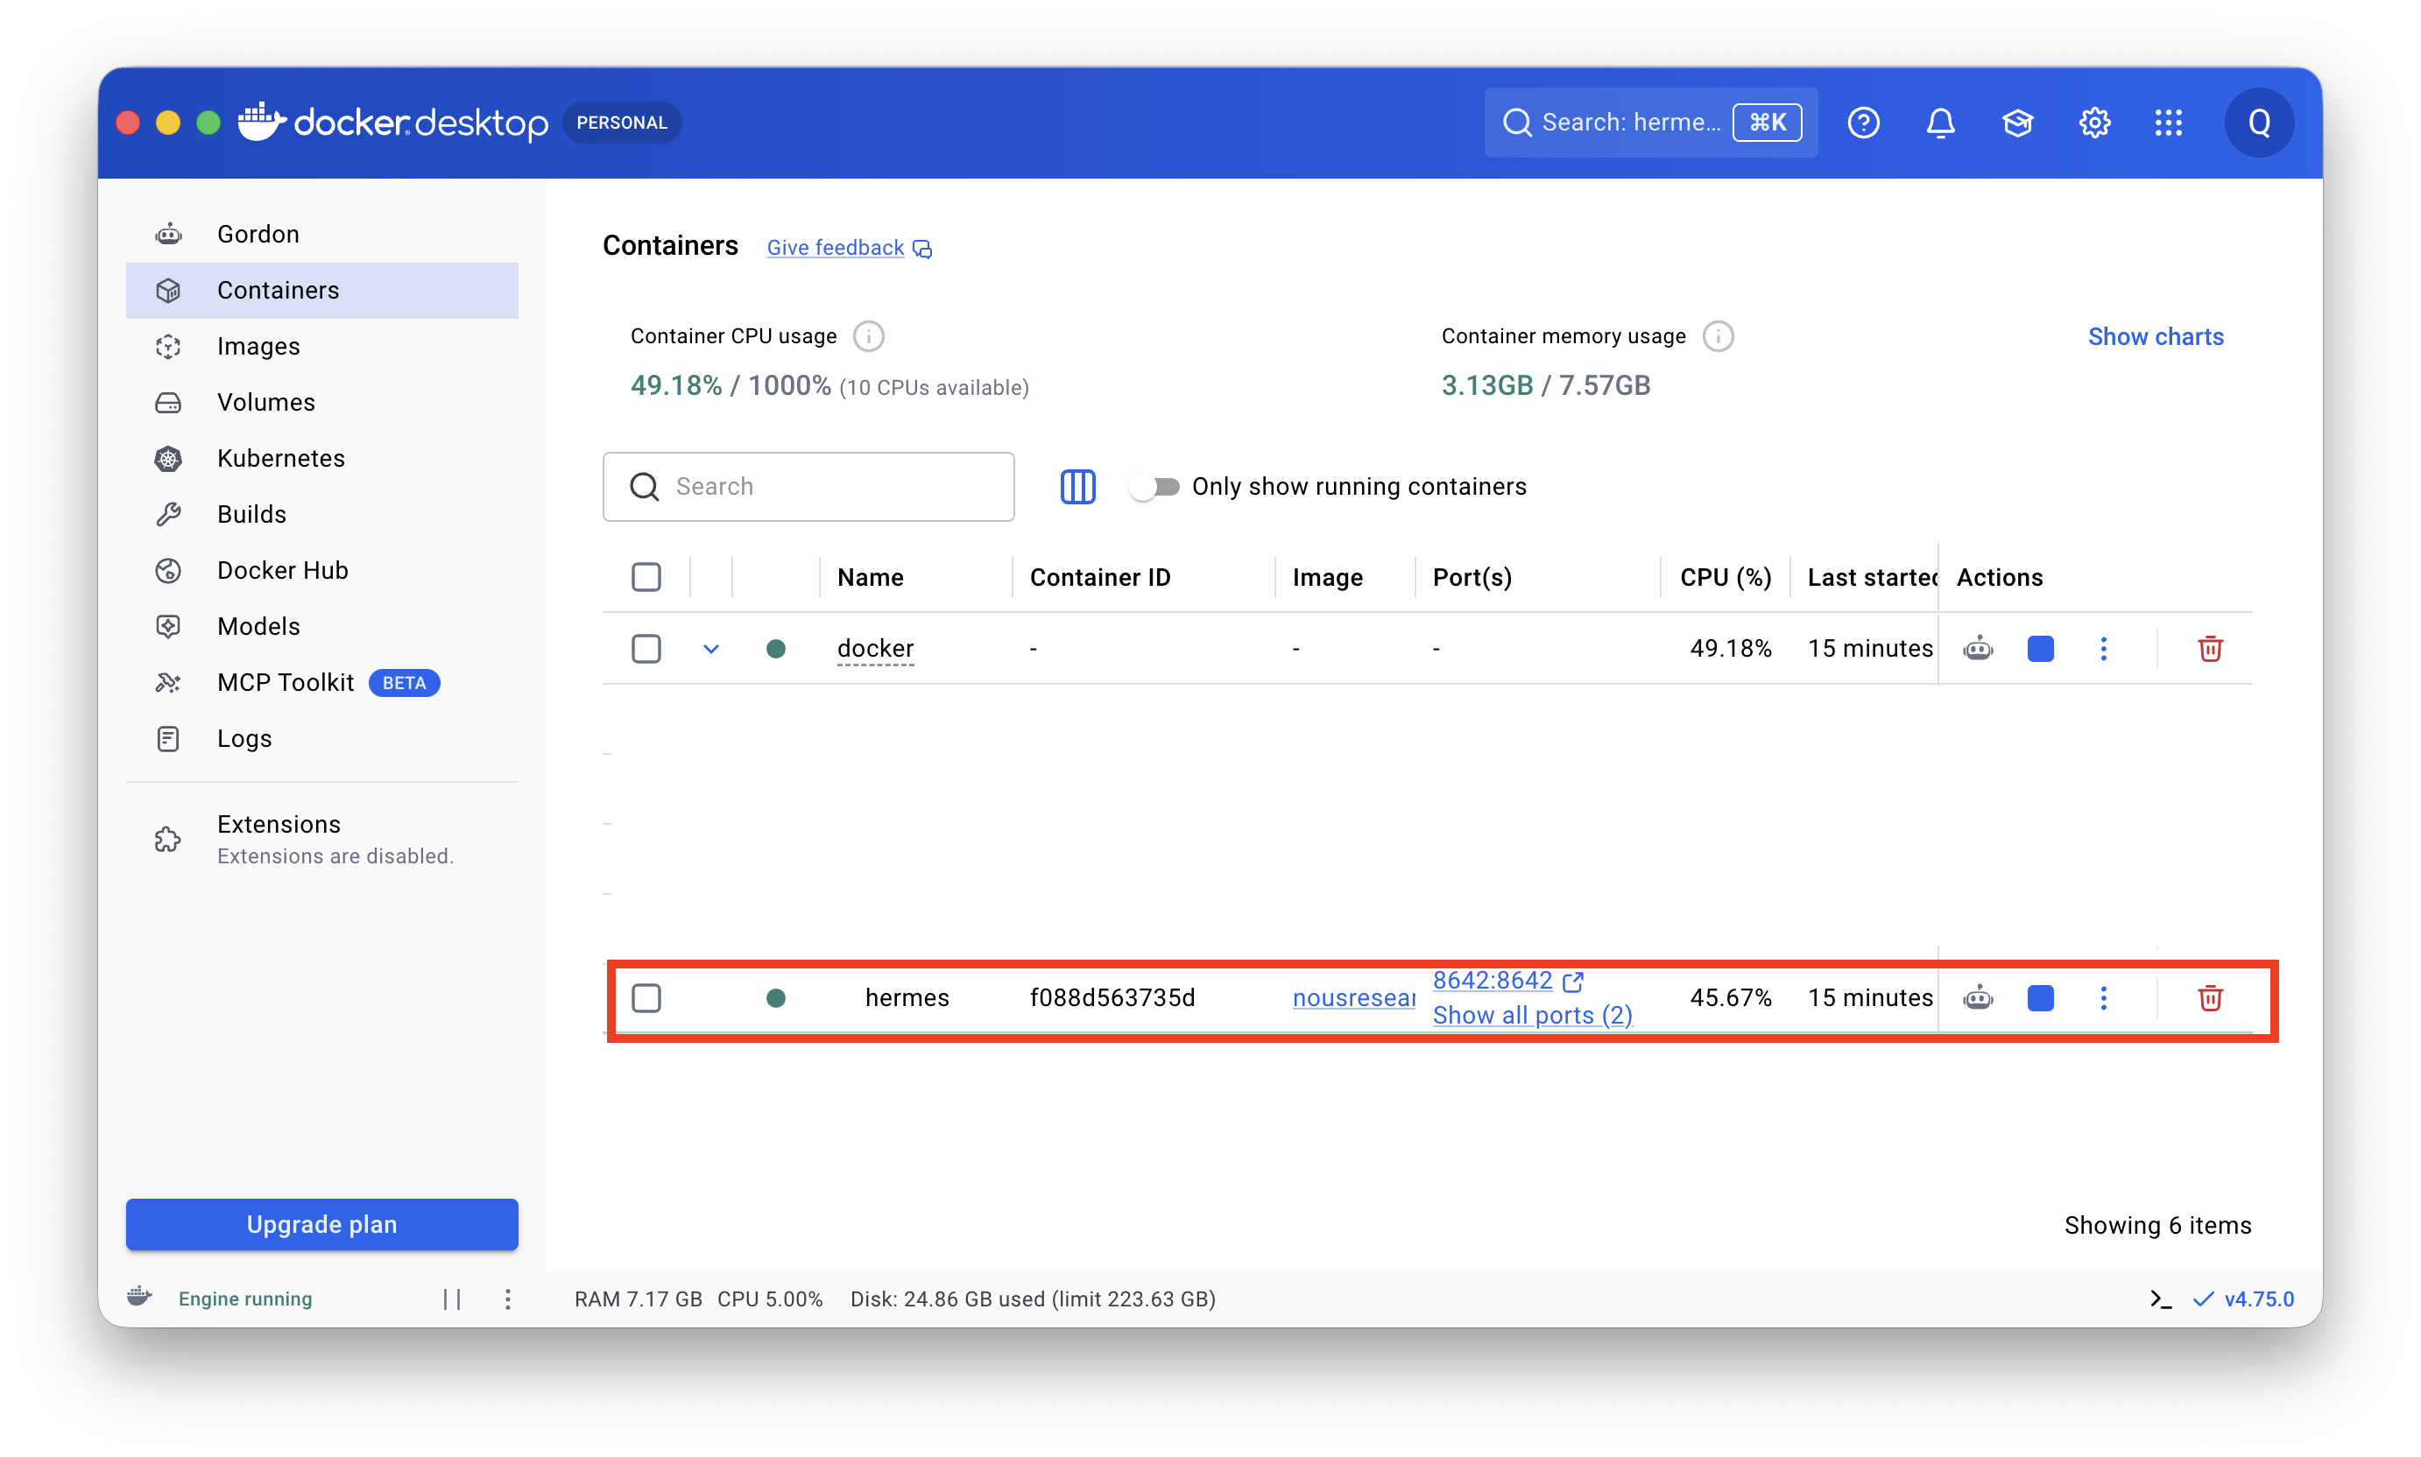Open Docker Hub from sidebar
The image size is (2421, 1457).
point(321,569)
